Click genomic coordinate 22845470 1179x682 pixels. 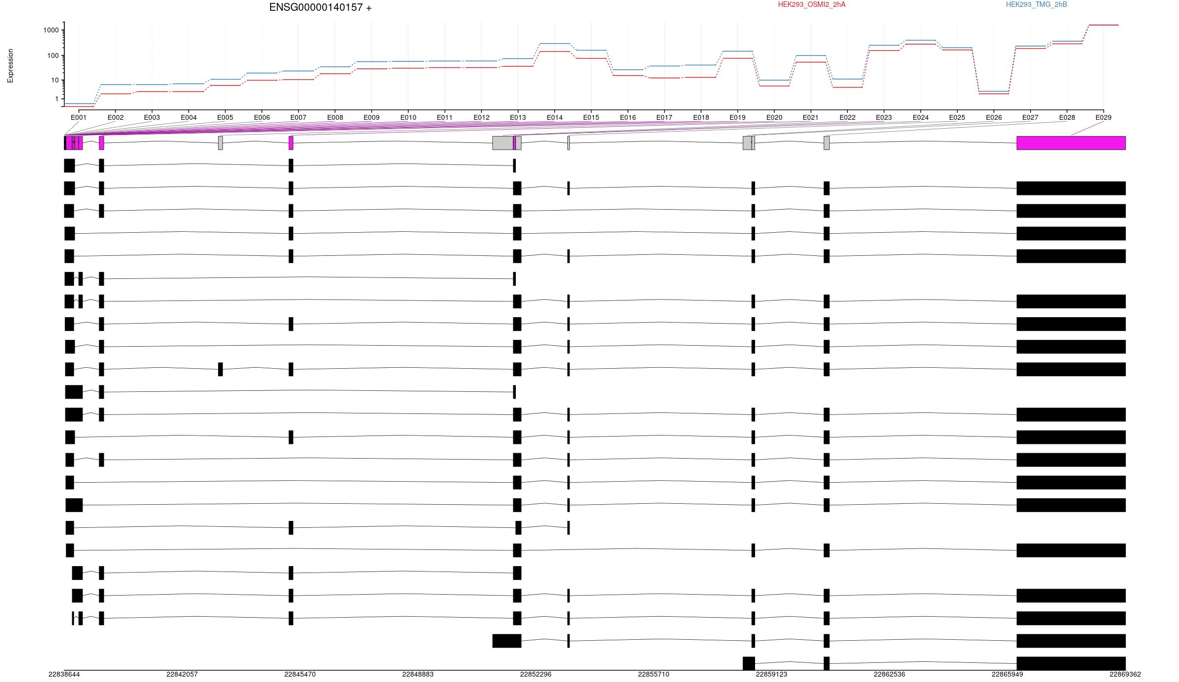(x=300, y=674)
